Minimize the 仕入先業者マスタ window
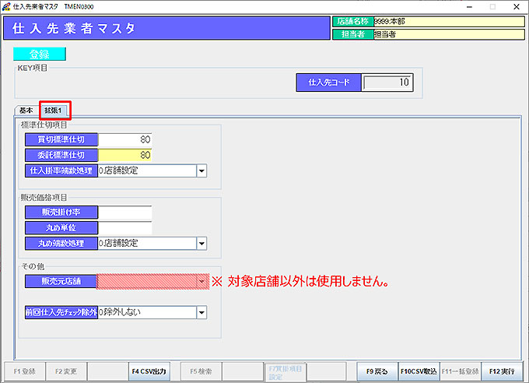Screen dimensions: 529x383 click(469, 7)
